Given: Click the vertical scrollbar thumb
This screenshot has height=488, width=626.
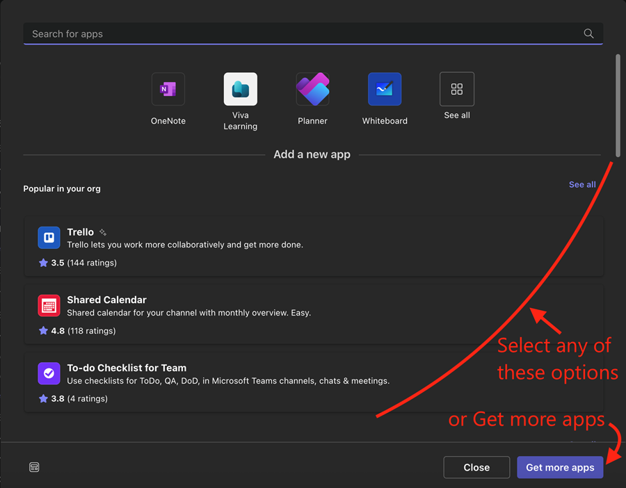Looking at the screenshot, I should (x=618, y=106).
